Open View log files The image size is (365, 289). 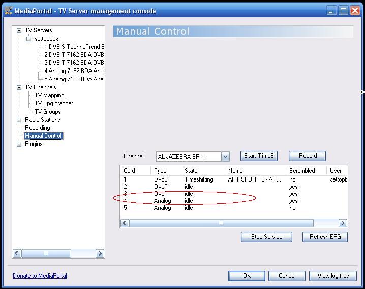pos(333,276)
